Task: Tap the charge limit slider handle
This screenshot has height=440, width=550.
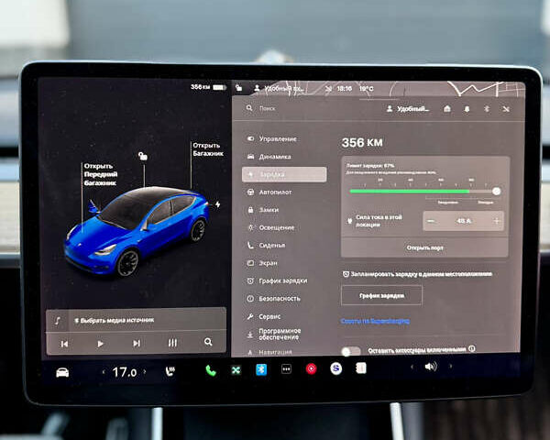Action: tap(496, 192)
